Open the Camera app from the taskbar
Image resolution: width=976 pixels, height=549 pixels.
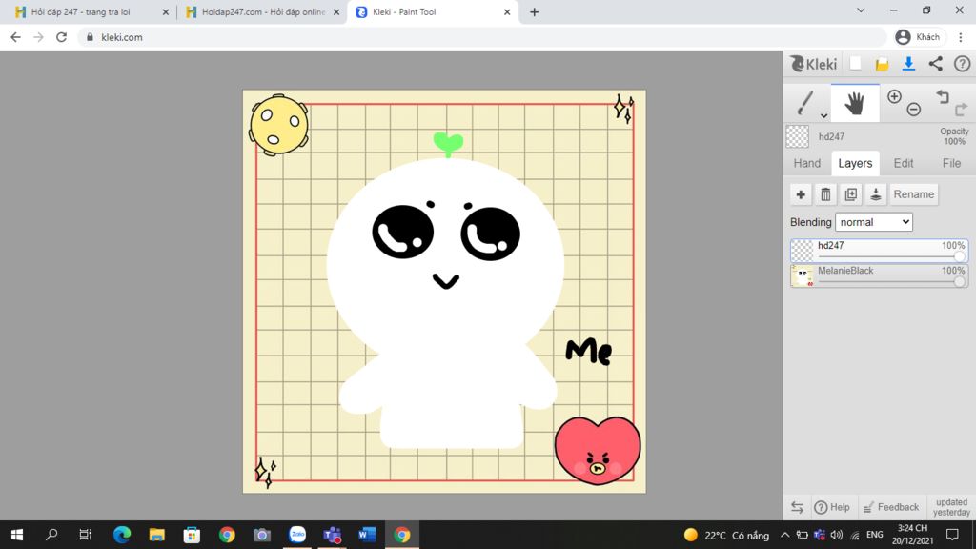pos(262,535)
